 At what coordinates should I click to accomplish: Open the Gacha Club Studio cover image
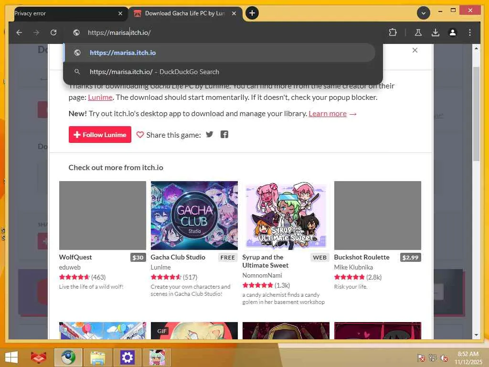click(194, 216)
